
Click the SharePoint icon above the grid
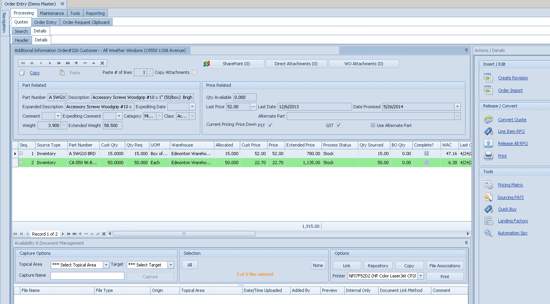point(206,63)
